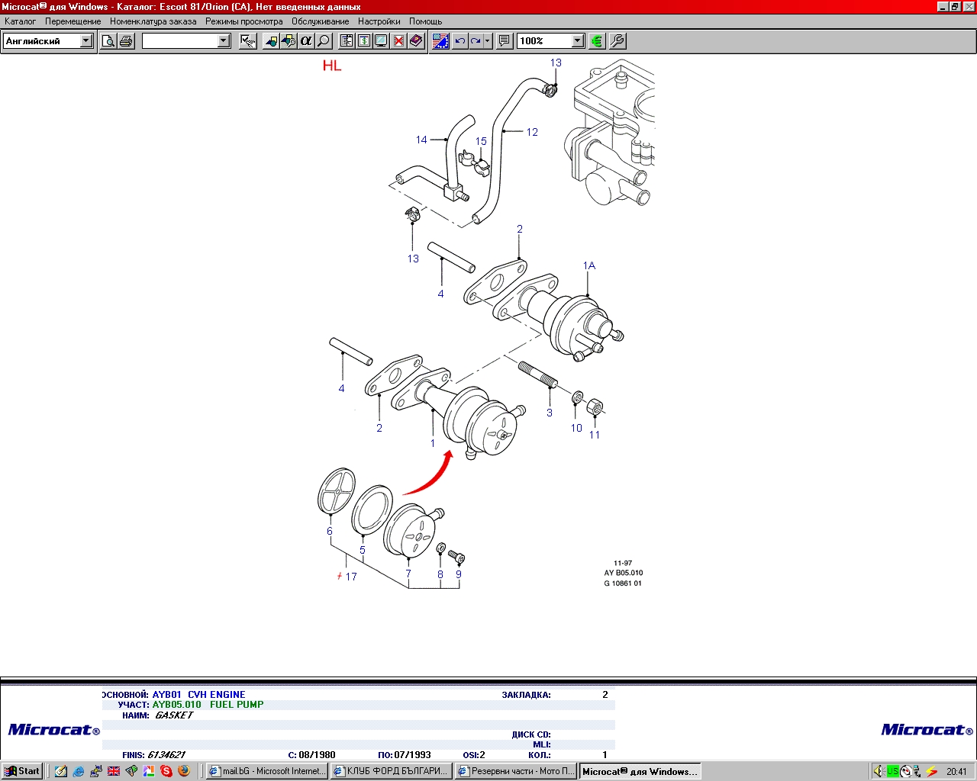Image resolution: width=977 pixels, height=781 pixels.
Task: Click the magnifying glass search icon
Action: click(324, 41)
